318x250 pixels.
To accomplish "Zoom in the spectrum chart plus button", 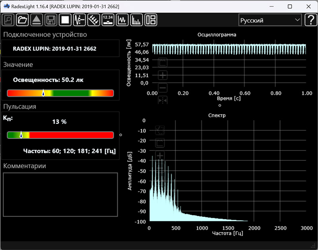I will tap(160, 156).
